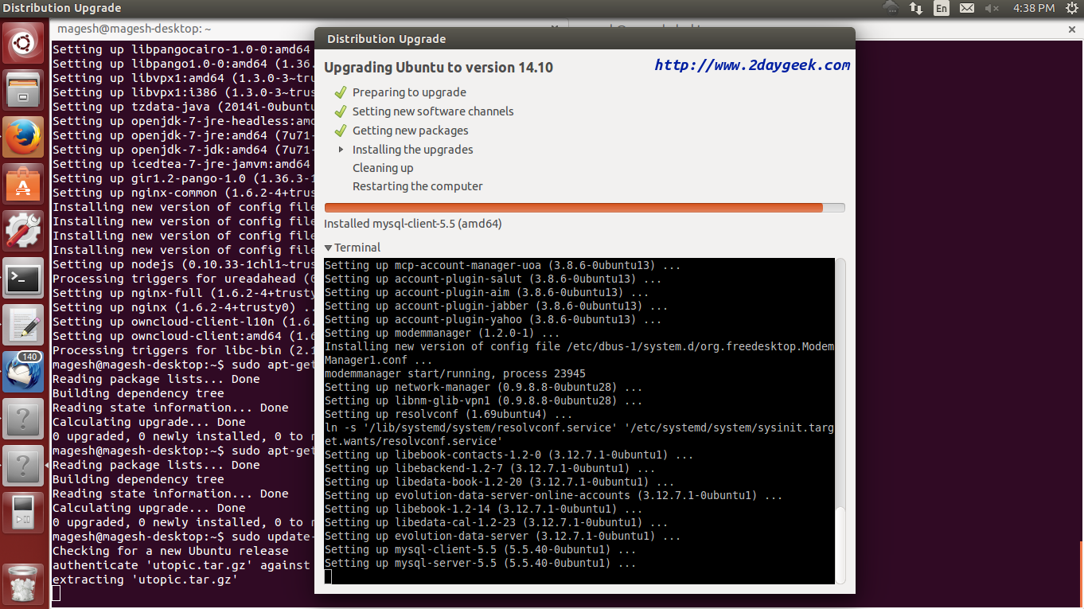1084x609 pixels.
Task: Open the Trash in the launcher
Action: 23,582
